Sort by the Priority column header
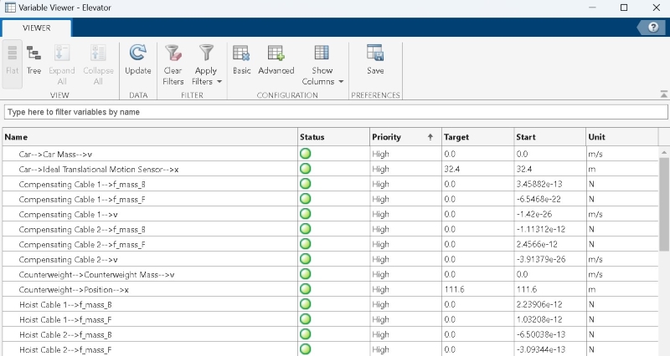This screenshot has height=356, width=670. [x=402, y=137]
